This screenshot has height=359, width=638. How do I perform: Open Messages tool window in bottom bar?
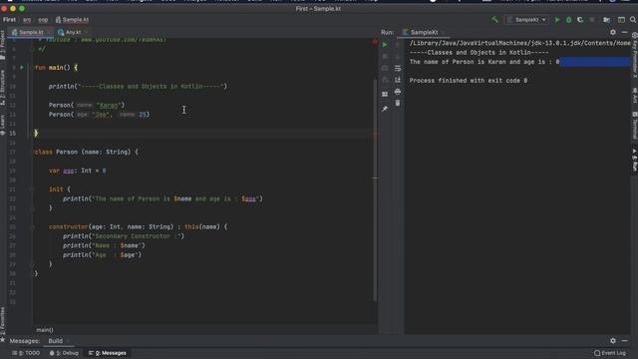[x=108, y=353]
